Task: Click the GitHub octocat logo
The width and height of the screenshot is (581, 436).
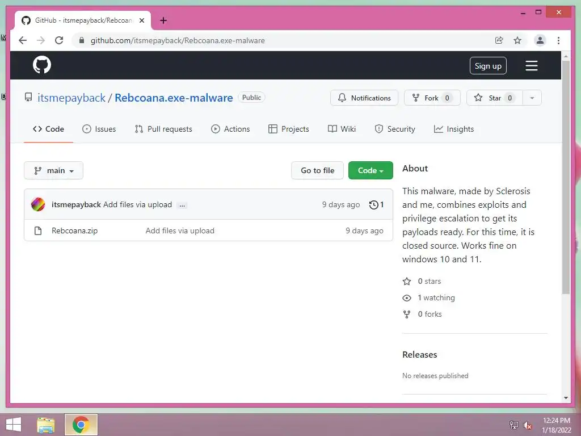Action: pyautogui.click(x=42, y=65)
